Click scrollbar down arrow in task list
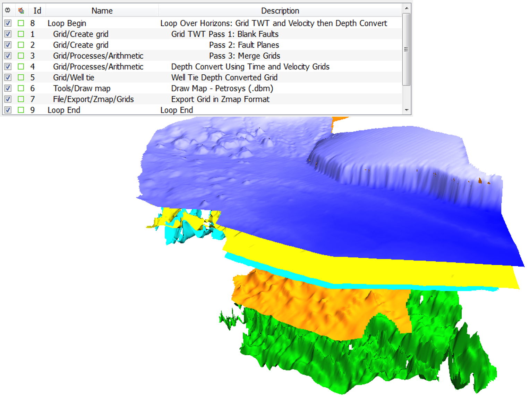The image size is (530, 398). click(x=407, y=110)
